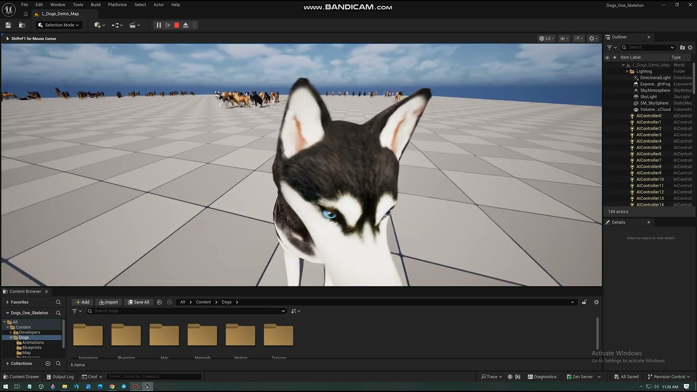Select SM_SkySphere in the Outliner
Viewport: 697px width, 392px height.
[654, 103]
